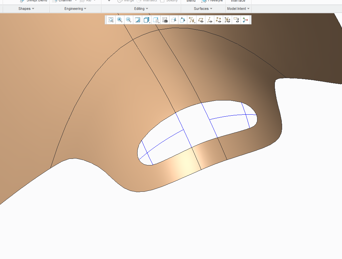Click the Freestyle button
342x259 pixels.
coord(212,1)
